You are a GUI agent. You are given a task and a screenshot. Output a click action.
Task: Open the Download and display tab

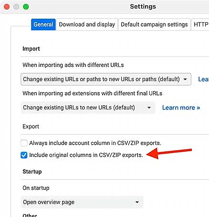click(87, 24)
